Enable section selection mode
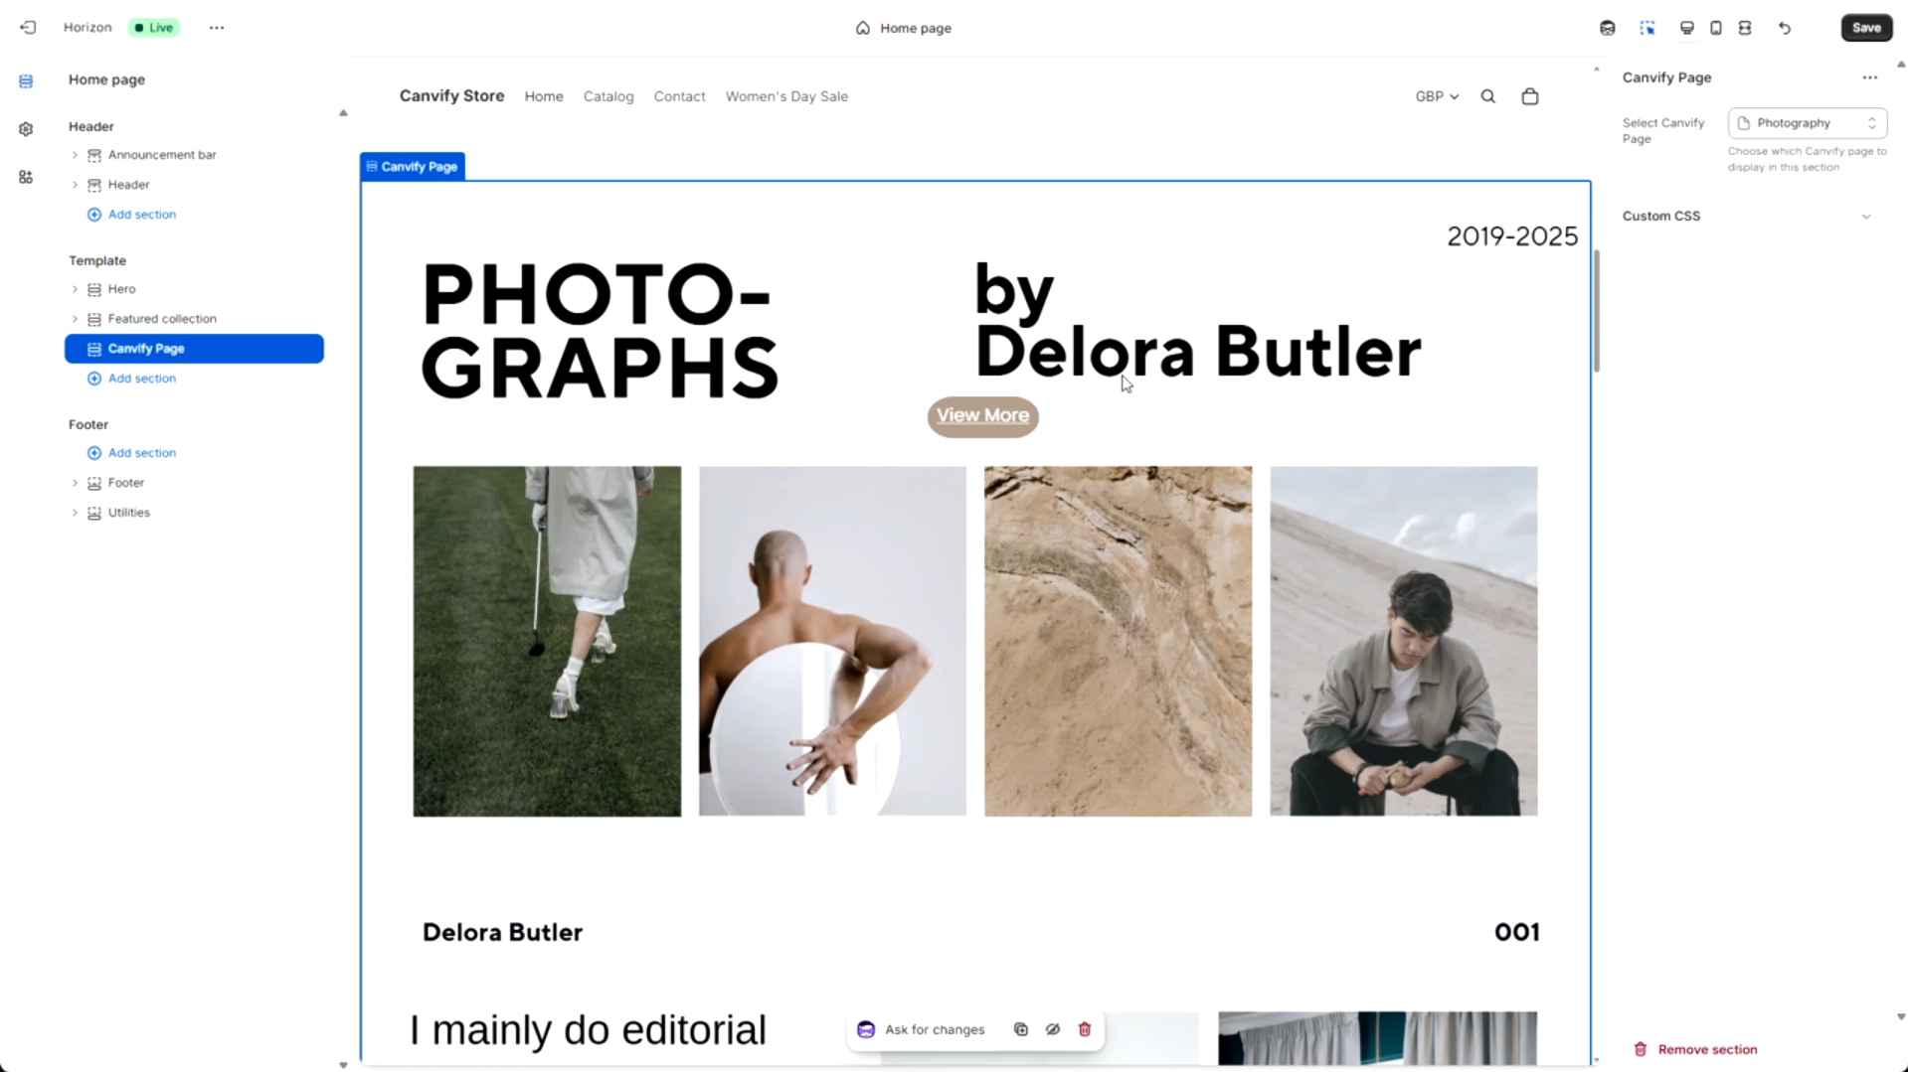The height and width of the screenshot is (1072, 1908). pyautogui.click(x=1647, y=28)
